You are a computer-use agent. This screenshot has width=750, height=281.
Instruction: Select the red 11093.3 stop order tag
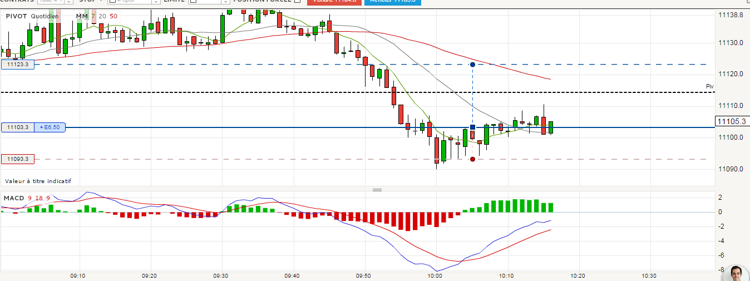tap(18, 159)
